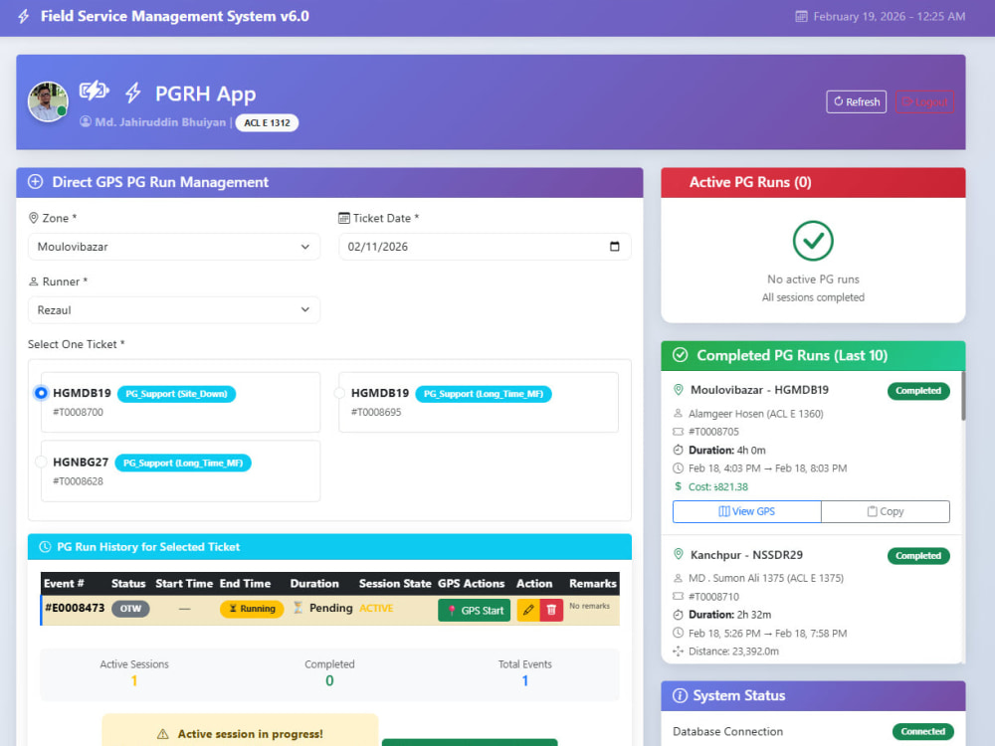Click the Logout button
Viewport: 995px width, 746px height.
pyautogui.click(x=924, y=102)
